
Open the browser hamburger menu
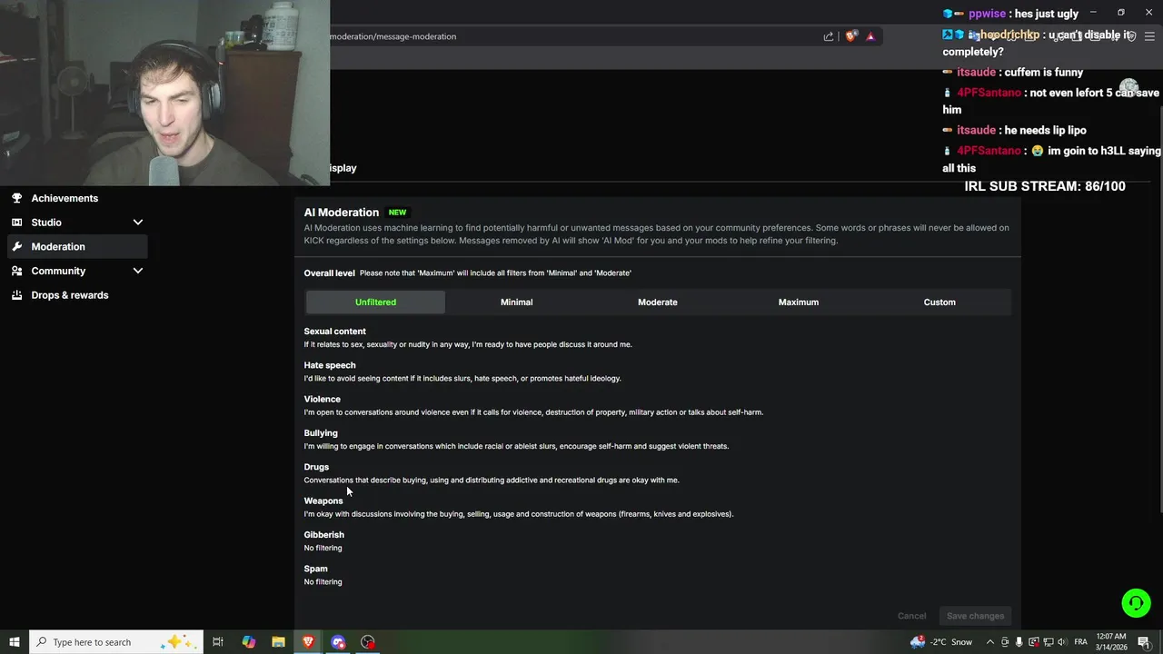tap(1150, 36)
